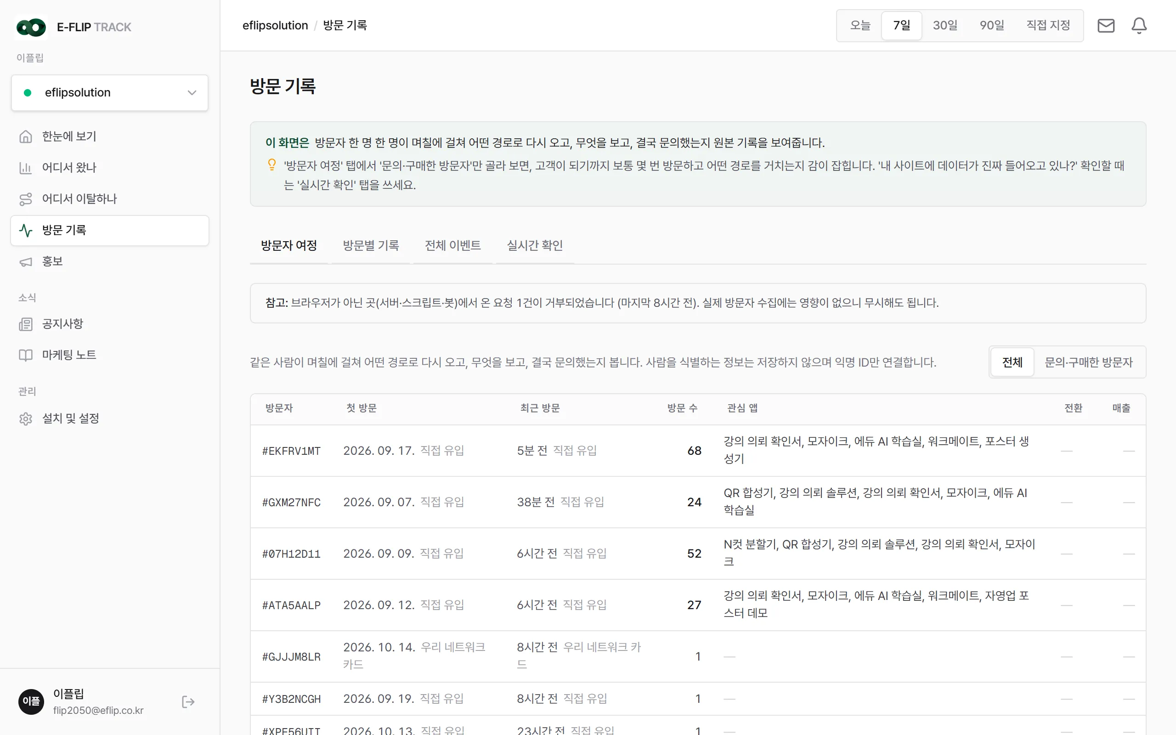
Task: Click the gear icon beside 설치 및 설정
Action: tap(26, 418)
